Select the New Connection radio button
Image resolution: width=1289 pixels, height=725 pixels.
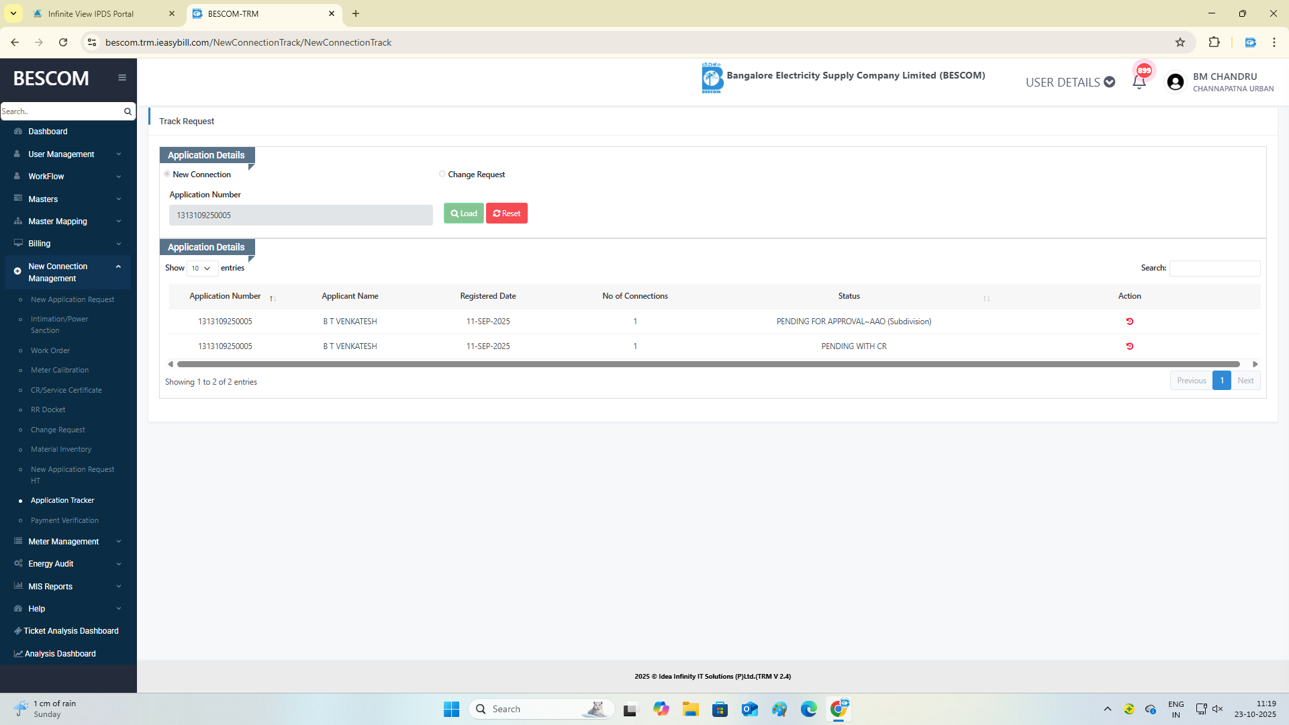[x=167, y=174]
